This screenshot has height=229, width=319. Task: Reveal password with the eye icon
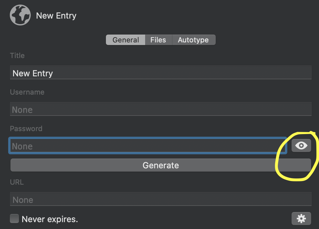(x=301, y=145)
